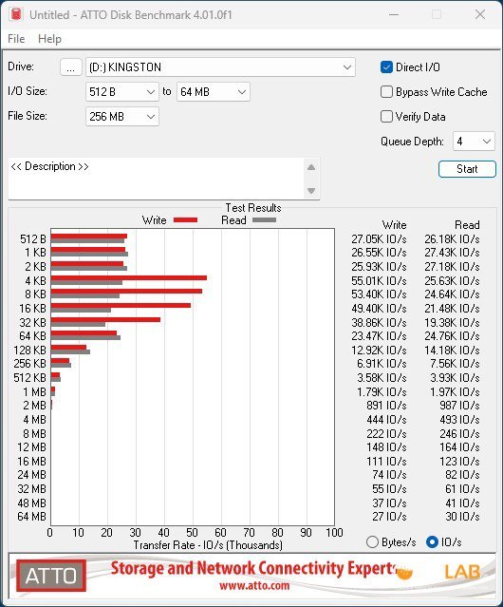Enable Bypass Write Cache checkbox
503x607 pixels.
click(x=386, y=92)
